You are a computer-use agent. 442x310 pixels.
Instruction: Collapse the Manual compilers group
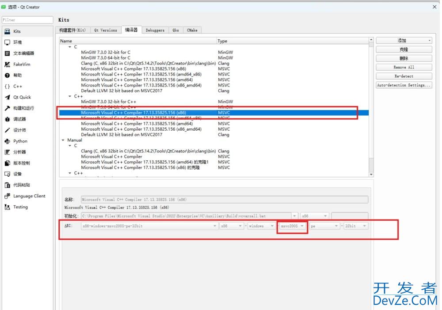63,140
